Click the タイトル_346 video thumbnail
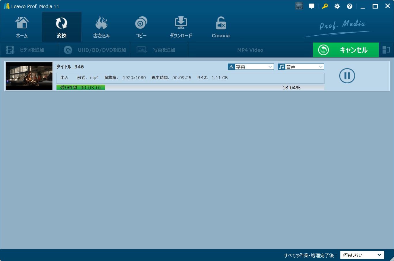 pos(29,76)
